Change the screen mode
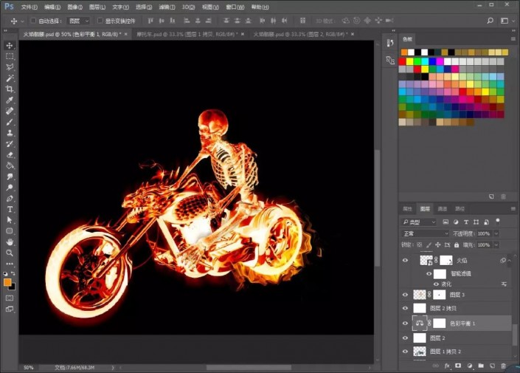The image size is (520, 373). coord(10,309)
